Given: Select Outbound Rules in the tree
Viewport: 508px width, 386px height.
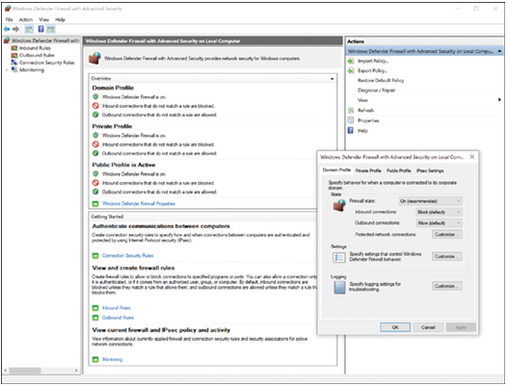Looking at the screenshot, I should tap(37, 55).
